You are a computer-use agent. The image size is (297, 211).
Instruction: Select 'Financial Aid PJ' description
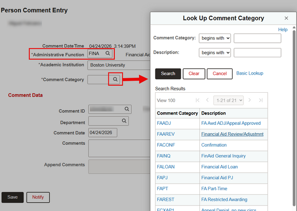pos(217,178)
